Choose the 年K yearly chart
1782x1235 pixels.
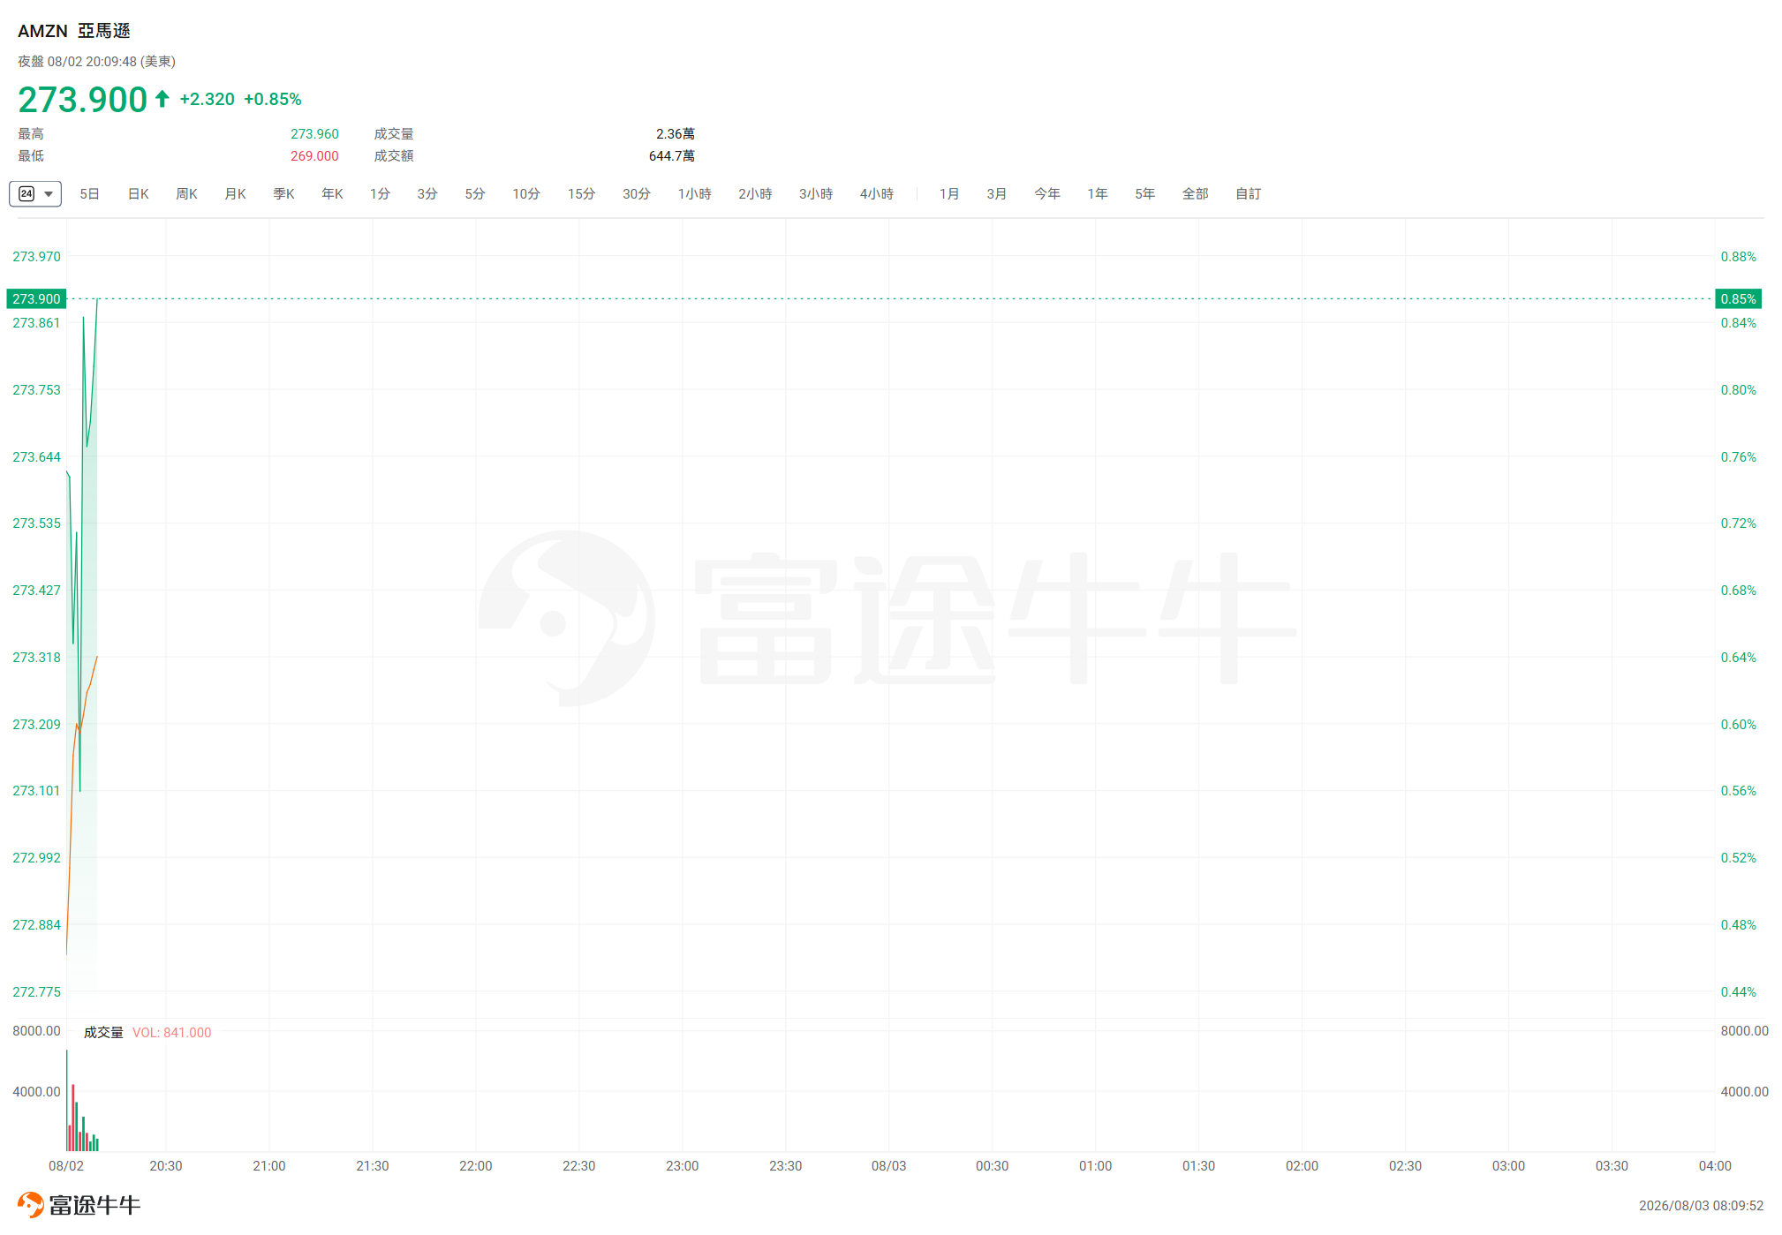pos(332,193)
